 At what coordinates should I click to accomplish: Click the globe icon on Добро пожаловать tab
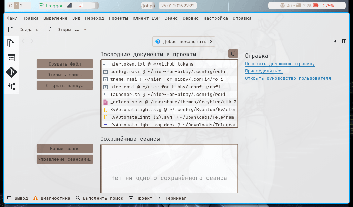click(x=158, y=41)
